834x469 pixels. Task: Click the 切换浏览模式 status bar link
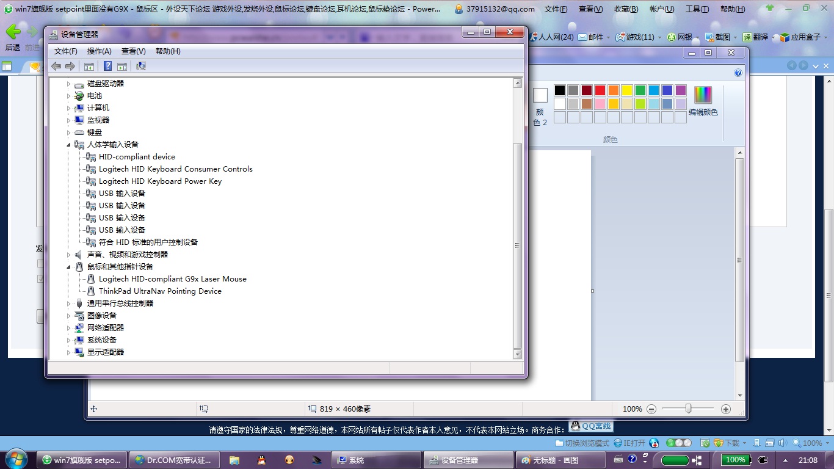pyautogui.click(x=582, y=443)
